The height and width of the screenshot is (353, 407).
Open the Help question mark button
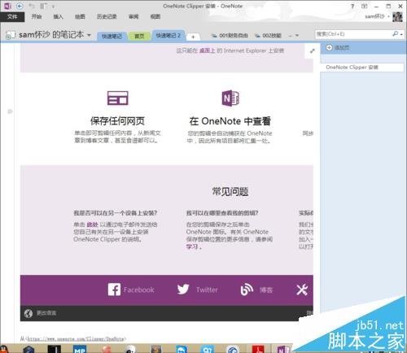point(352,6)
